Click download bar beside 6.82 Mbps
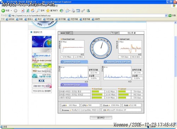The image size is (177, 129). pyautogui.click(x=98, y=91)
